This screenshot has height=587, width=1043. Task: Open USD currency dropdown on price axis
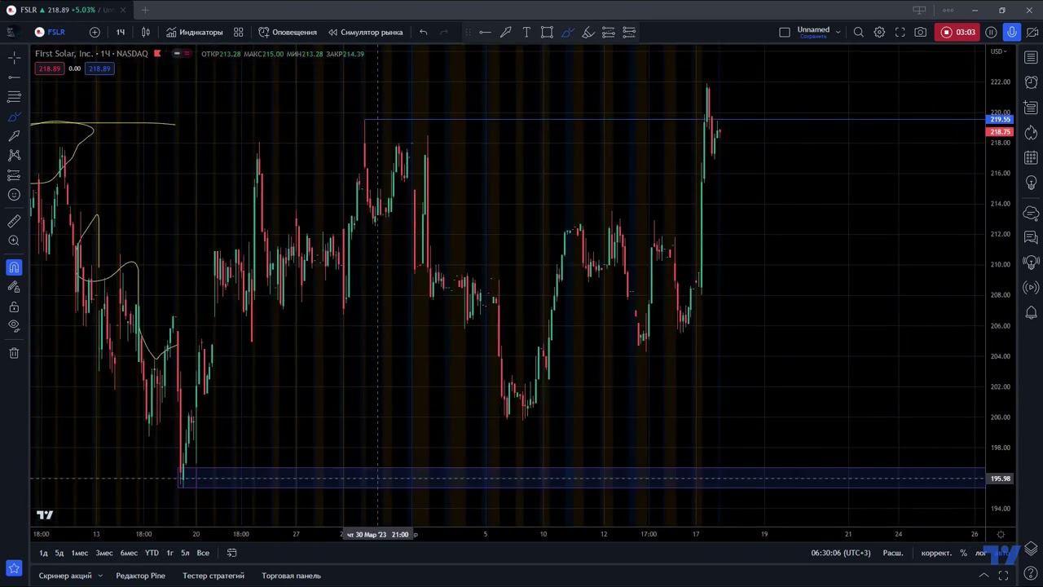click(x=998, y=51)
